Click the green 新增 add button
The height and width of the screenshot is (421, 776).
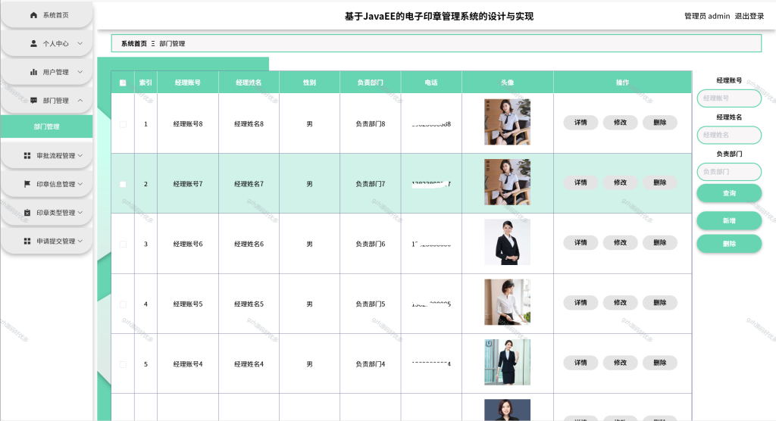[729, 220]
